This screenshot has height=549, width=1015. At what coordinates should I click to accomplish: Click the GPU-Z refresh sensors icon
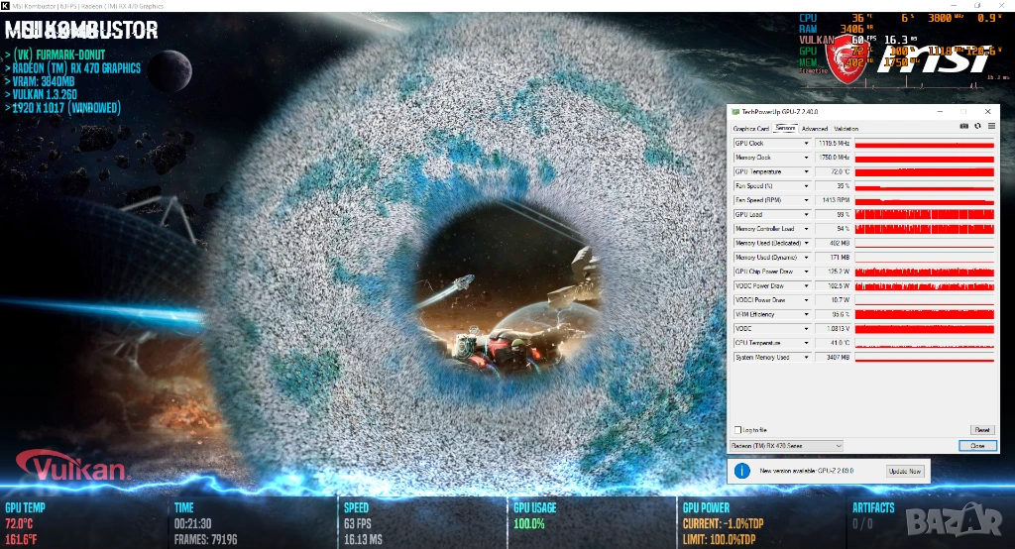click(978, 127)
